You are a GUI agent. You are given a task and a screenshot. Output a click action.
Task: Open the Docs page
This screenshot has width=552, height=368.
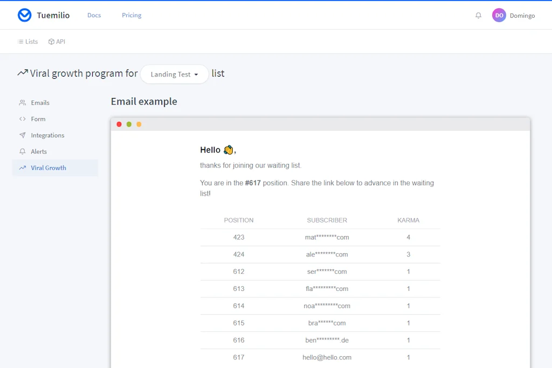coord(94,15)
